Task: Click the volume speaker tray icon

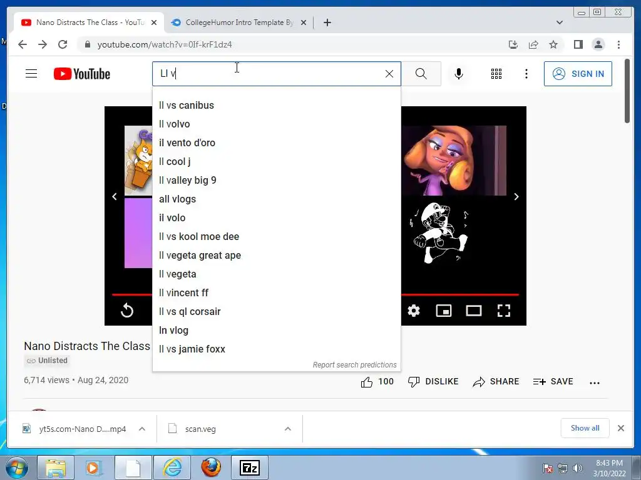Action: click(577, 468)
